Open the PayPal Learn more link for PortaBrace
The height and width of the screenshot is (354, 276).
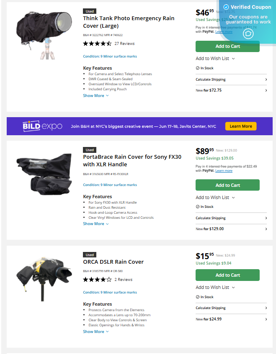click(x=224, y=170)
